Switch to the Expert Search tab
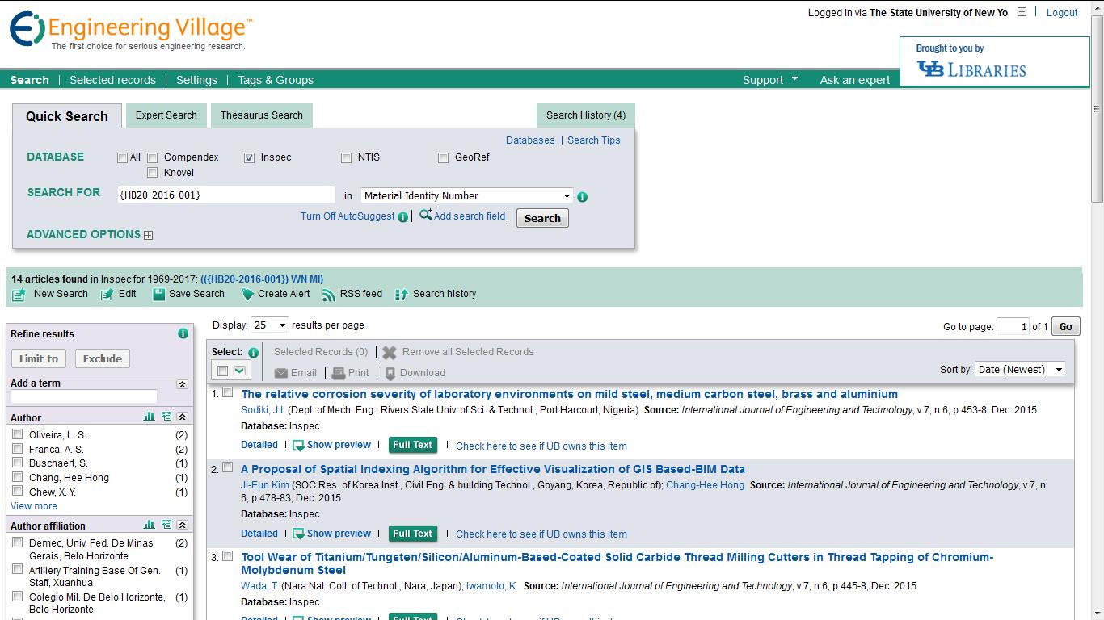 point(166,115)
